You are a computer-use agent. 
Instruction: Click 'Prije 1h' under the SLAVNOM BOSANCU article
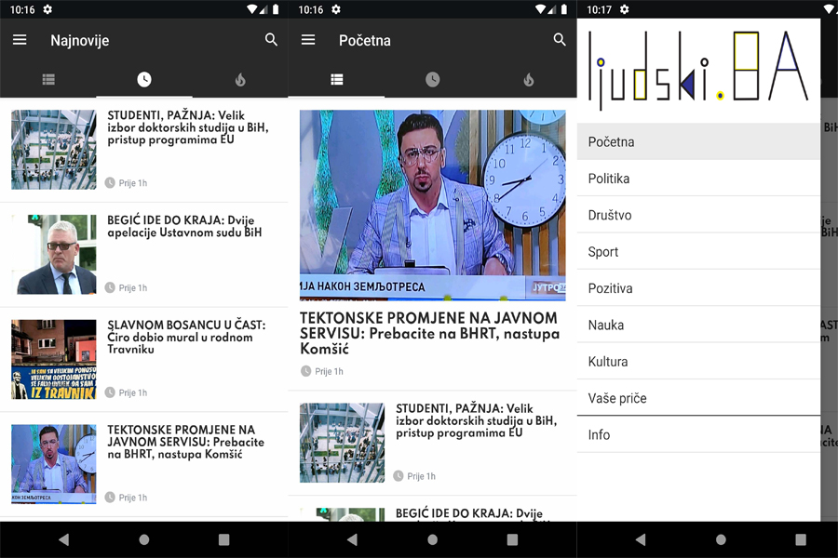133,392
